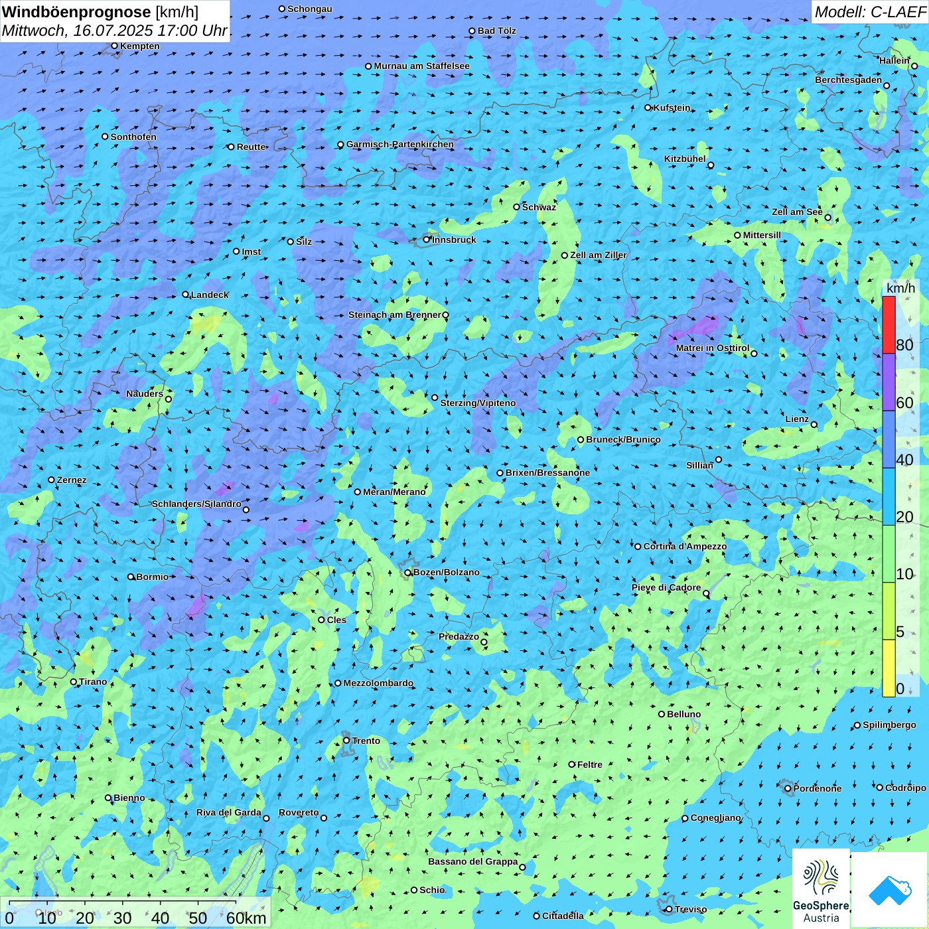This screenshot has height=929, width=929.
Task: Click the 'Bruneck/Brunico' label
Action: (x=623, y=439)
